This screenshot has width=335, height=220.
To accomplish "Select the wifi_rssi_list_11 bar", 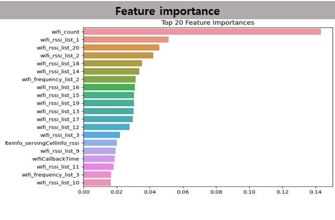I will pyautogui.click(x=98, y=167).
